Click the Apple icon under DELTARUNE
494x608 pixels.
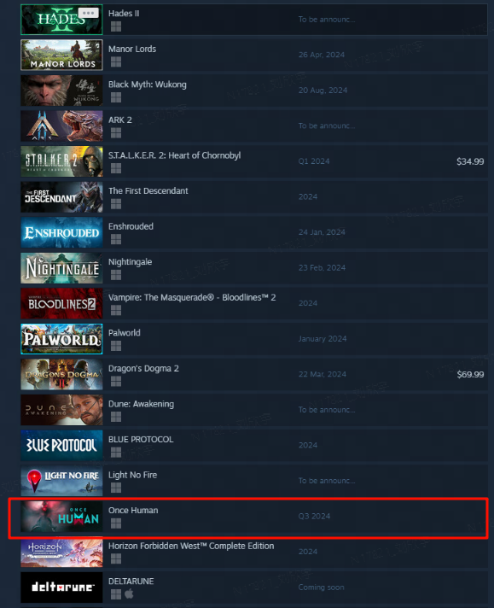click(x=130, y=593)
